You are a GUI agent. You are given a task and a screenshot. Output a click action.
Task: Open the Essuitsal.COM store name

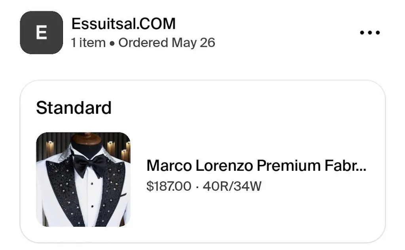[123, 24]
